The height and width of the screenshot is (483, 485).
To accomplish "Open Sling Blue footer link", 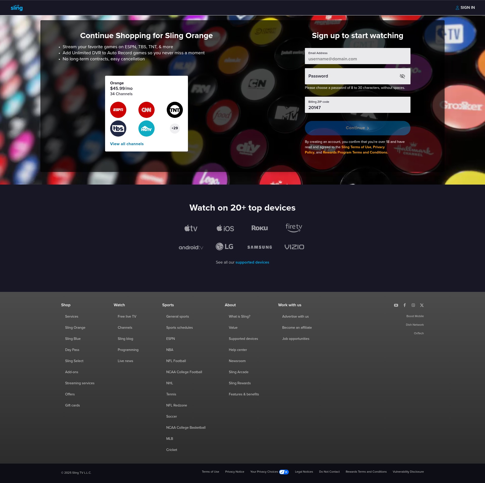I will point(73,339).
